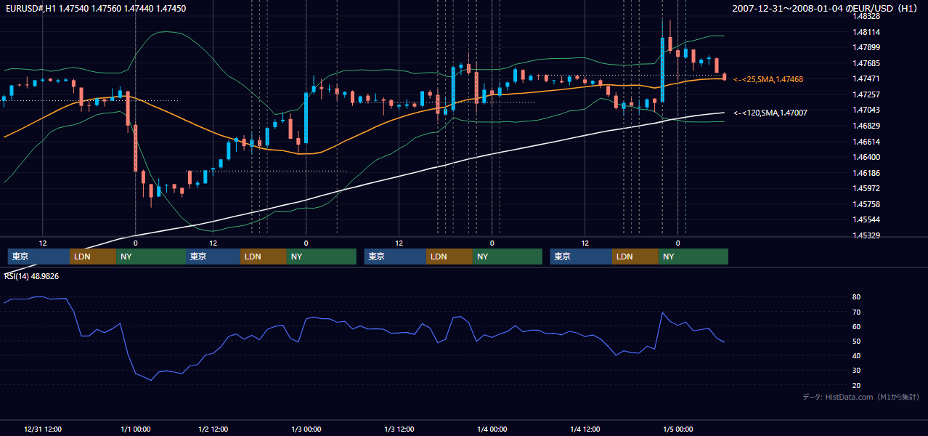This screenshot has width=928, height=436.
Task: Click the 1/2 12:00 time axis label
Action: tap(213, 429)
